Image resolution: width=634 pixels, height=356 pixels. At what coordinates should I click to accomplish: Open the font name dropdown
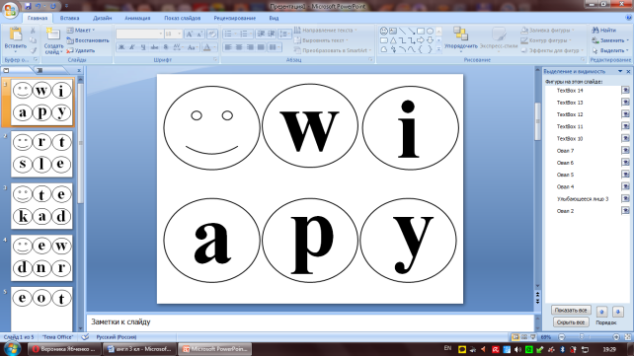coord(161,34)
